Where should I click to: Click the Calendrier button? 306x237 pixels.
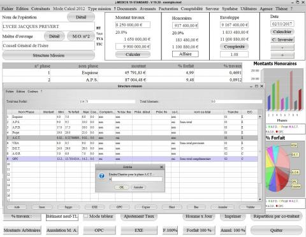coord(282,32)
